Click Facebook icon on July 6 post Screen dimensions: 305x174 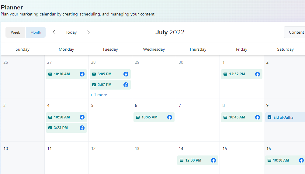[170, 117]
